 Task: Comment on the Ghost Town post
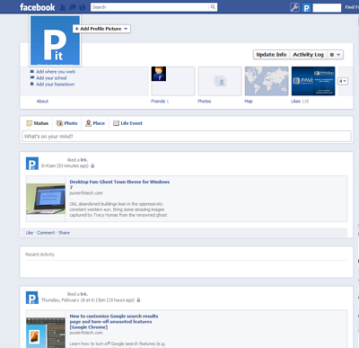pyautogui.click(x=46, y=233)
